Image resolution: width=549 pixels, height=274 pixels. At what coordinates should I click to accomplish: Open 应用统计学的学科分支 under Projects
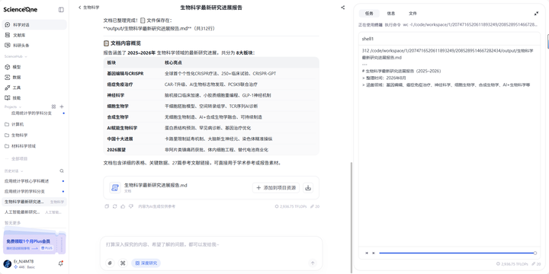point(34,113)
